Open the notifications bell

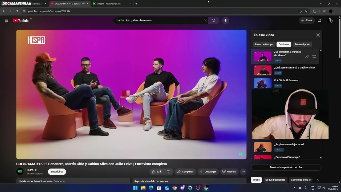click(320, 21)
